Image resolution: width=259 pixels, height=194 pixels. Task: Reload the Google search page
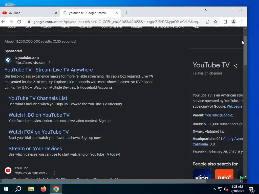coord(19,22)
